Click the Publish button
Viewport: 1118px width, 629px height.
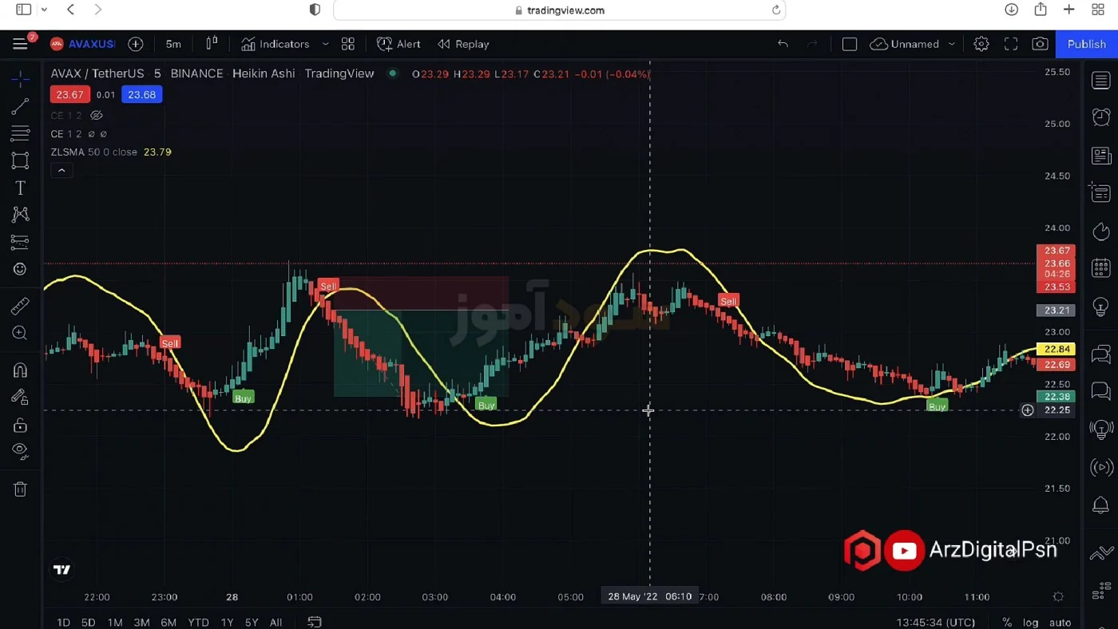coord(1087,44)
